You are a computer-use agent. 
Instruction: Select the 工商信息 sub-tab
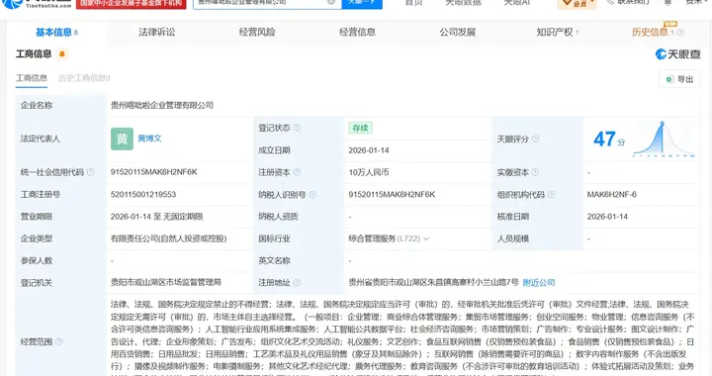coord(32,77)
